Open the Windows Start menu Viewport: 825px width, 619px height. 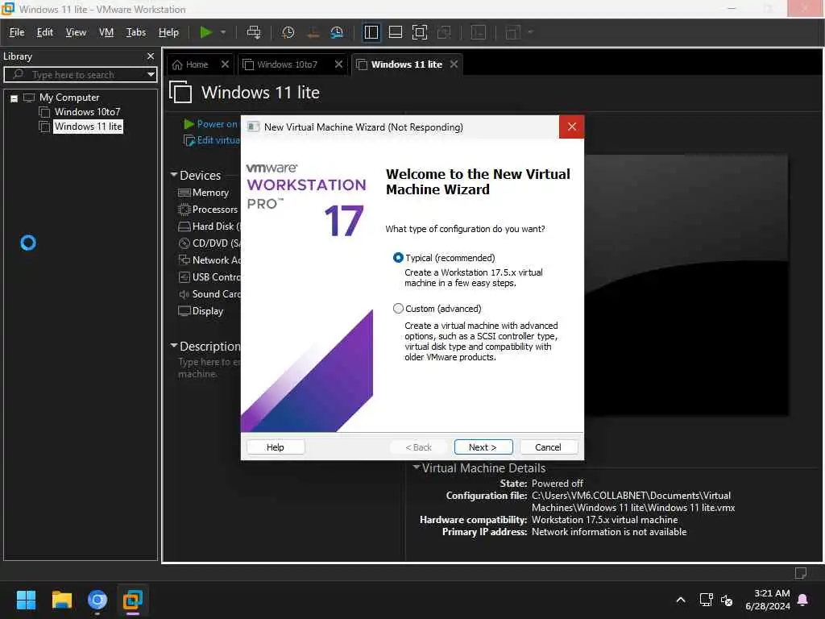point(26,600)
